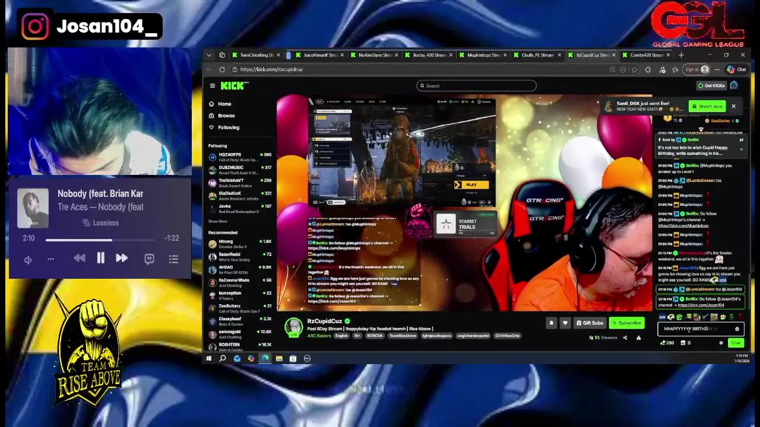Pause the Nobody song in music player
760x427 pixels.
[100, 258]
